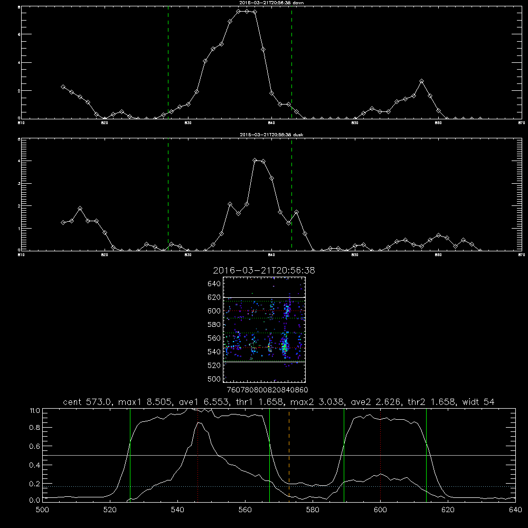528x528 pixels.
Task: Click the dawn plot title text
Action: [271, 3]
